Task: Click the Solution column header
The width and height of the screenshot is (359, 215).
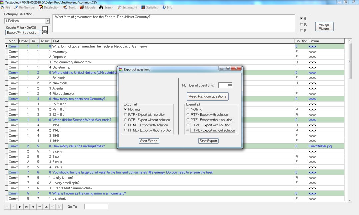Action: 301,41
